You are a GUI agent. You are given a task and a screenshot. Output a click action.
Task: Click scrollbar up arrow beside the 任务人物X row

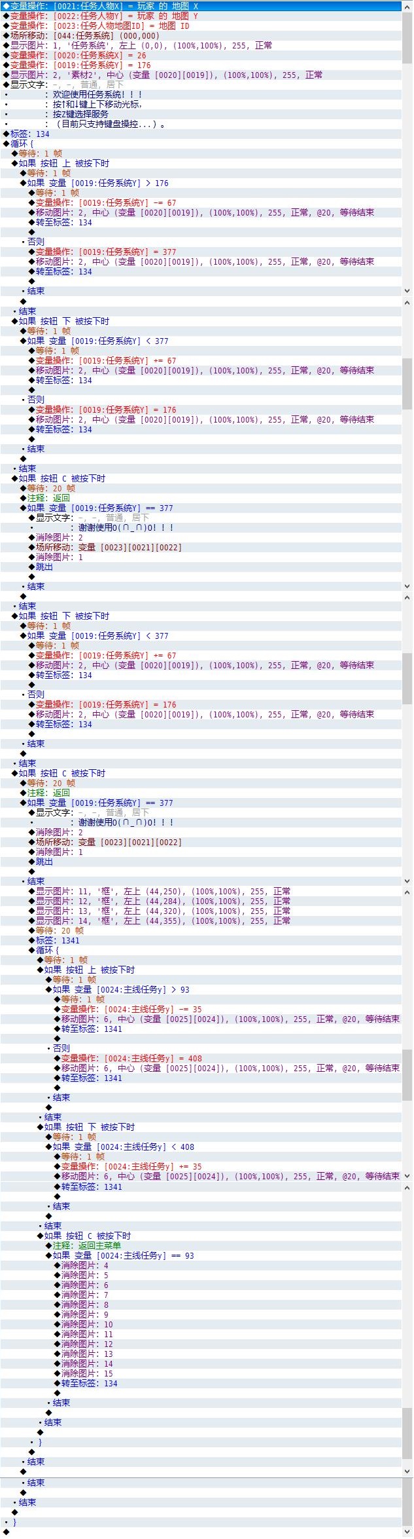tap(407, 6)
